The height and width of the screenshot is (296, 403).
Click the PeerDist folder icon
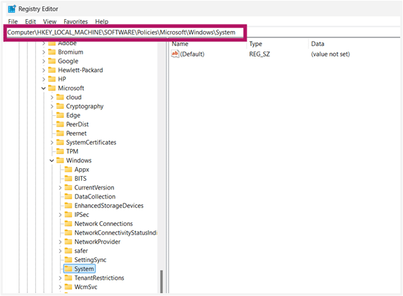tap(60, 124)
